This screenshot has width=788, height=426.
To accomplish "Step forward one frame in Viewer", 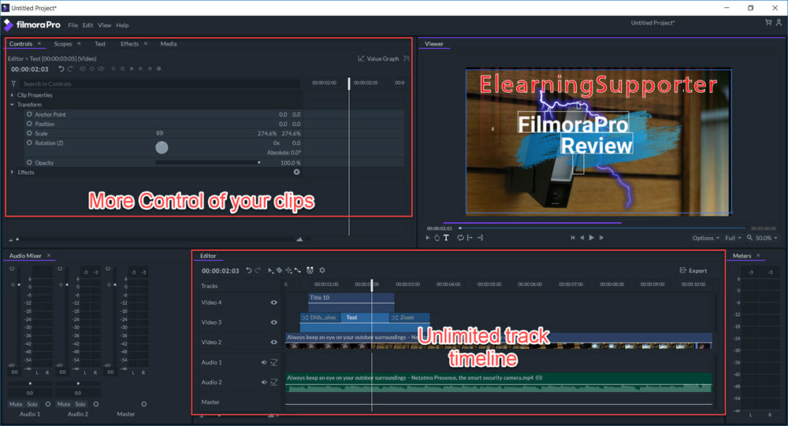I will [x=601, y=238].
